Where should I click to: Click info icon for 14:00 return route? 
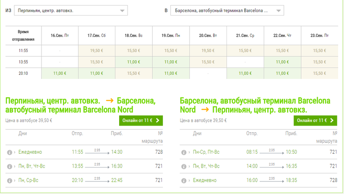[184, 166]
